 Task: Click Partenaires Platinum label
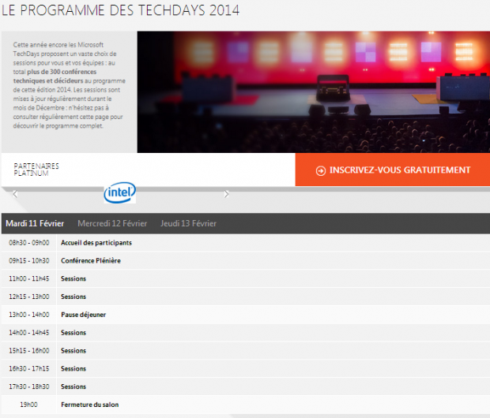(36, 170)
